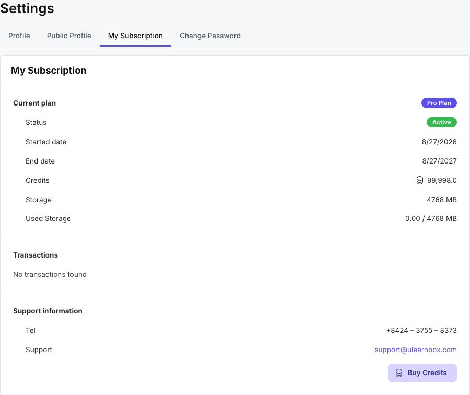Click the Support row label
The width and height of the screenshot is (470, 395).
pos(39,350)
